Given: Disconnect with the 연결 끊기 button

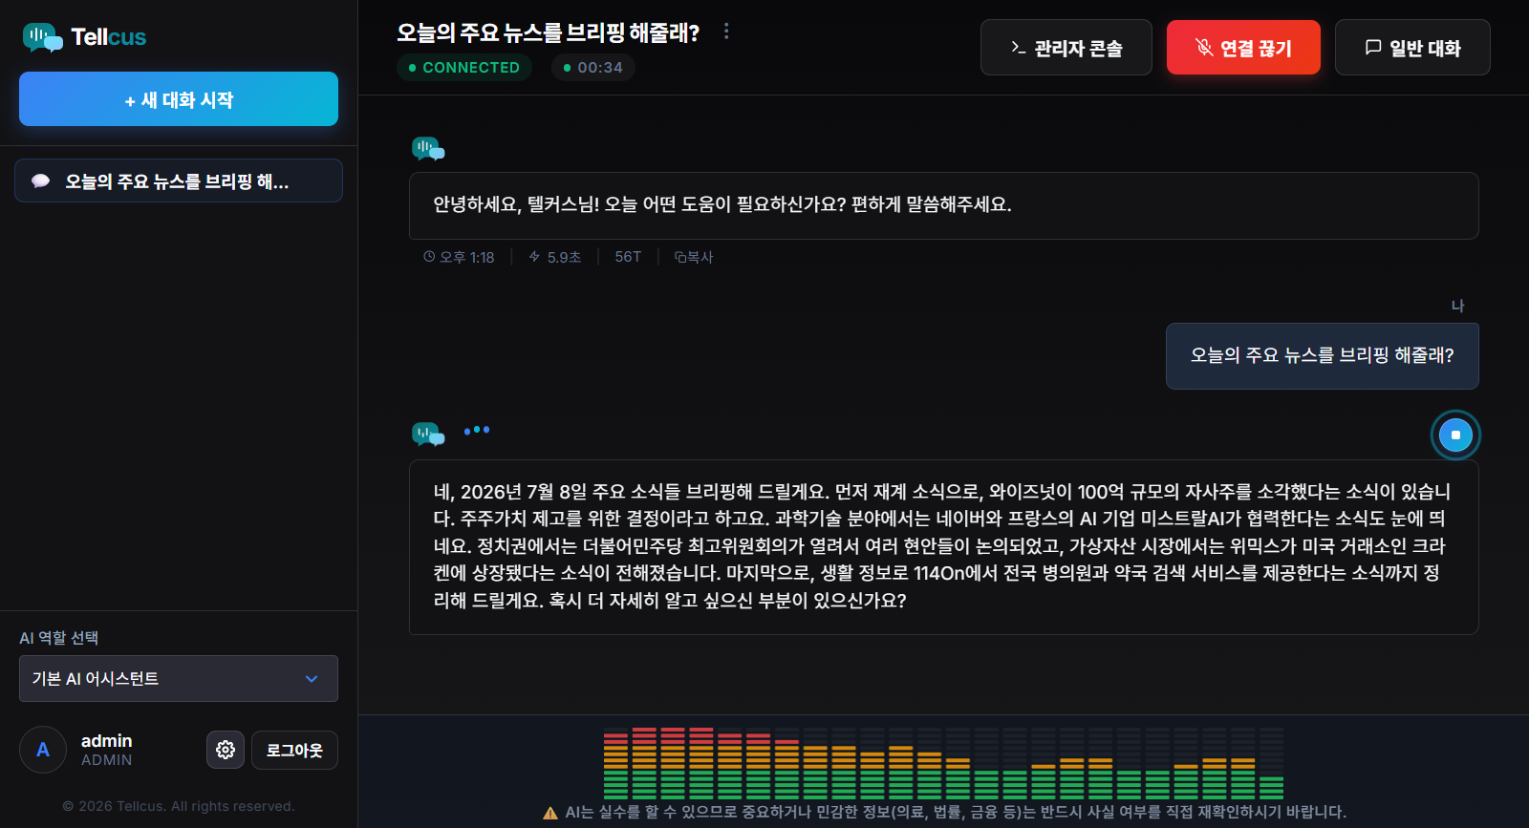Looking at the screenshot, I should click(x=1243, y=48).
